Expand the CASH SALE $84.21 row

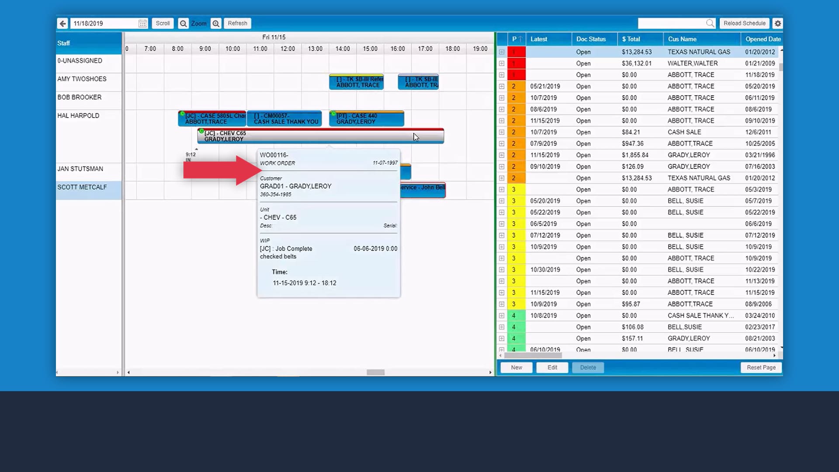[502, 132]
